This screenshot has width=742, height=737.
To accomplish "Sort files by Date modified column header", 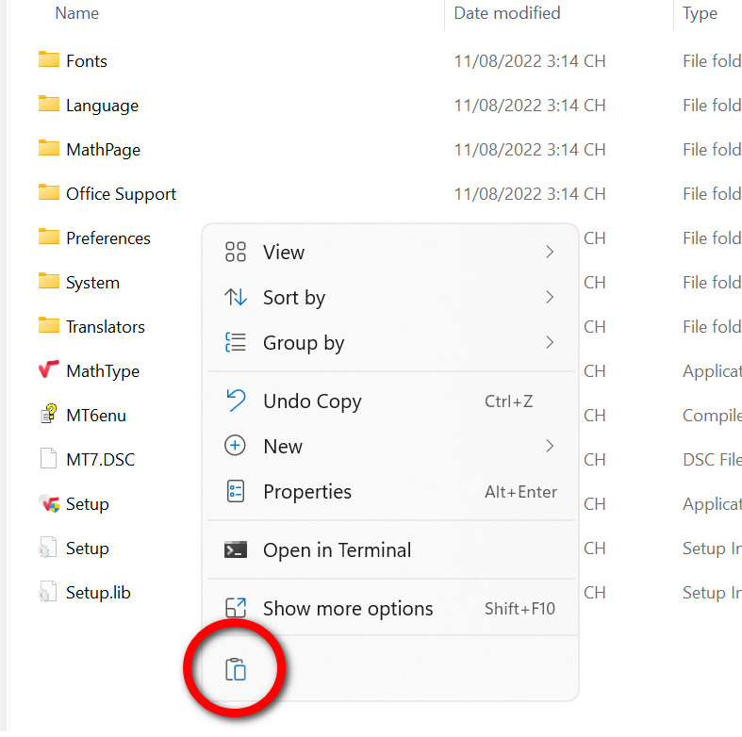I will (507, 13).
